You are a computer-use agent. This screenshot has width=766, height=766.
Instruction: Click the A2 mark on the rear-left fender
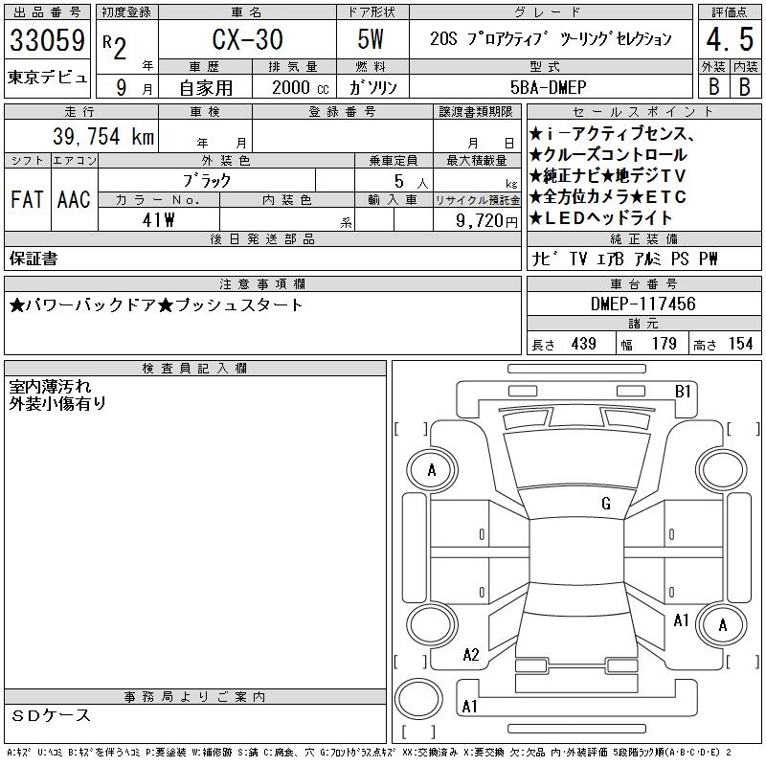point(471,655)
